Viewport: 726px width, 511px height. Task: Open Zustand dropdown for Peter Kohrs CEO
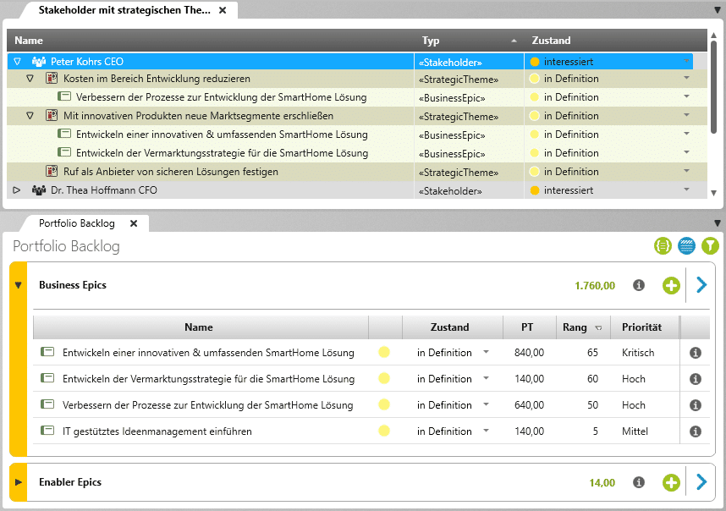[x=686, y=62]
